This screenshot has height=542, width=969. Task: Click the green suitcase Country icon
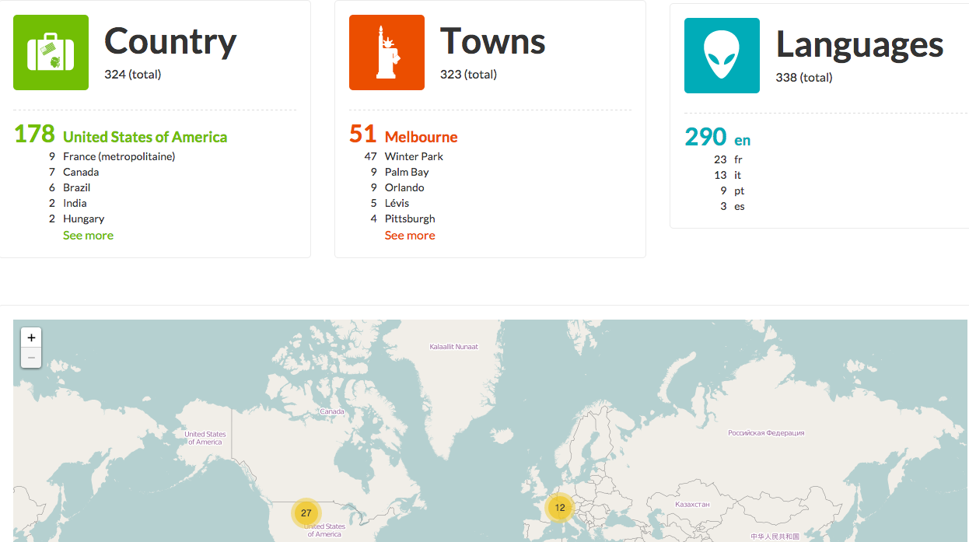click(51, 52)
